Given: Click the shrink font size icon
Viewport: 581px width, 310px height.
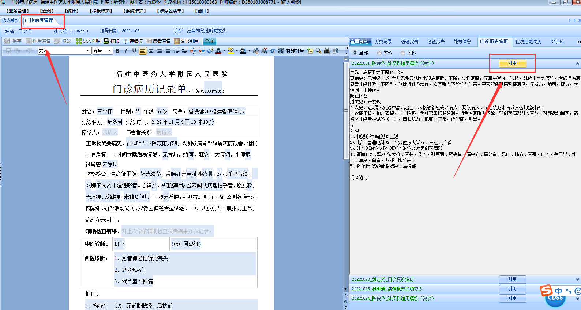Looking at the screenshot, I should tap(264, 51).
